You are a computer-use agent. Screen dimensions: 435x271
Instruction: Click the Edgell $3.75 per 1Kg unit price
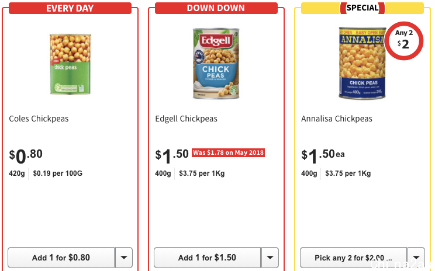click(x=202, y=173)
